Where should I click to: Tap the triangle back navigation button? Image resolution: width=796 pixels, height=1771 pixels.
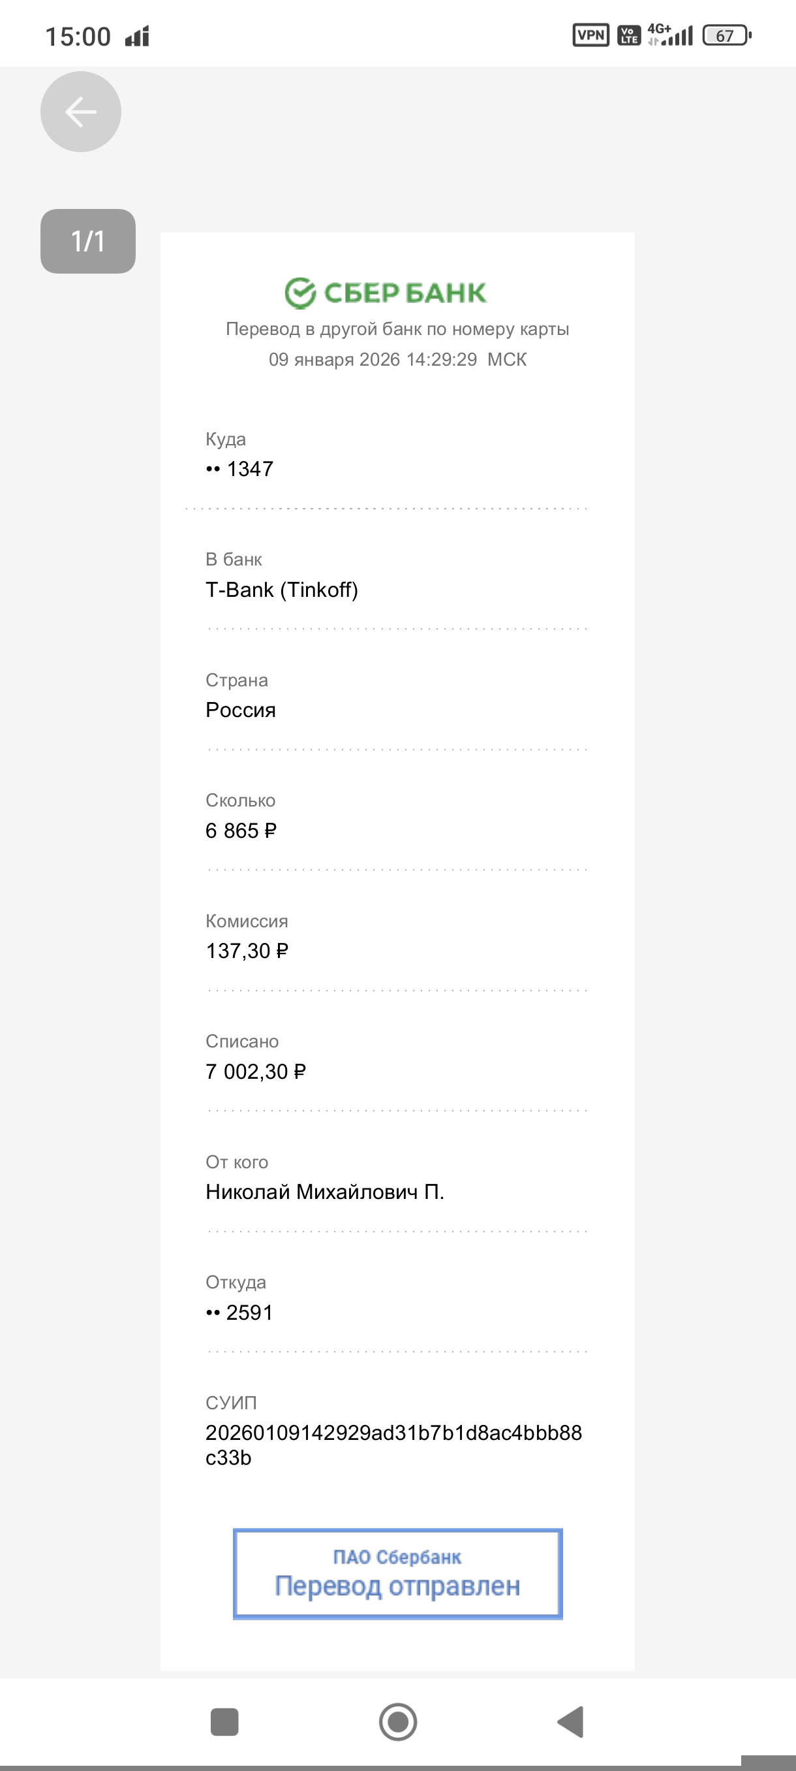click(571, 1722)
